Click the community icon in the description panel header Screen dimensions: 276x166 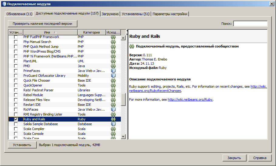[132, 46]
